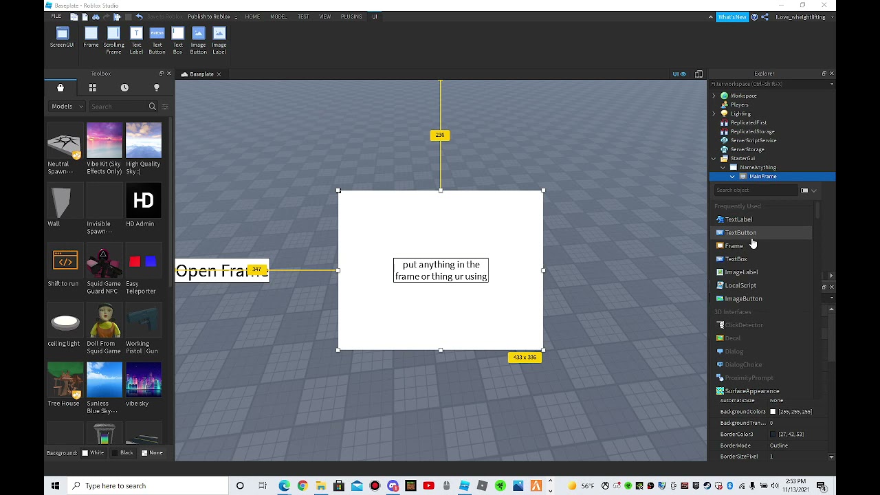The image size is (880, 495).
Task: Click the undo arrow in the quick toolbar
Action: (139, 16)
